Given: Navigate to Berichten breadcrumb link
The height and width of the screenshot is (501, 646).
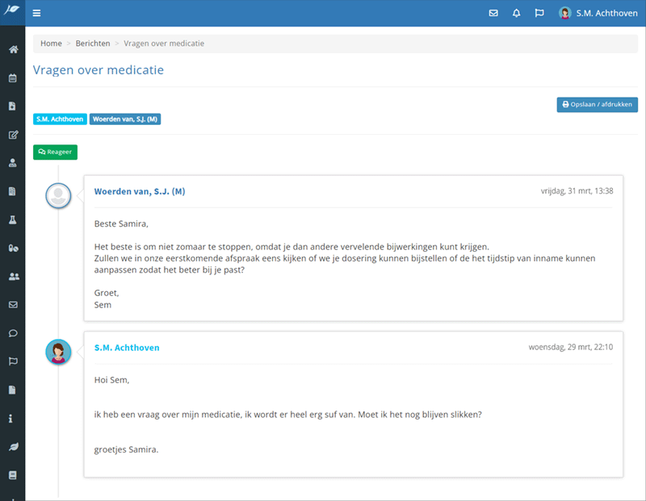Looking at the screenshot, I should [93, 44].
